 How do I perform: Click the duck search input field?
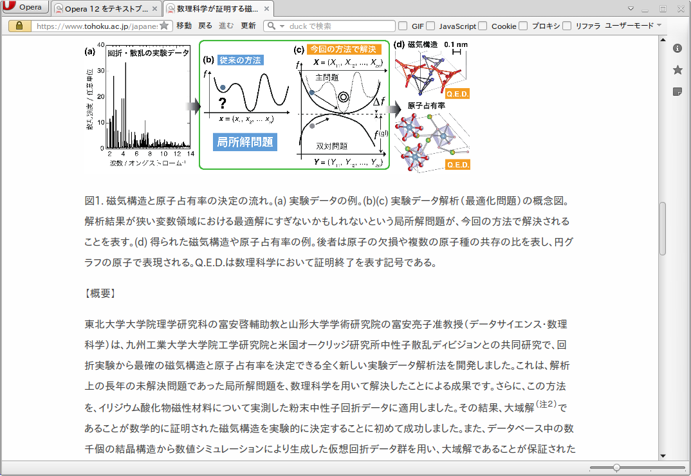click(340, 26)
